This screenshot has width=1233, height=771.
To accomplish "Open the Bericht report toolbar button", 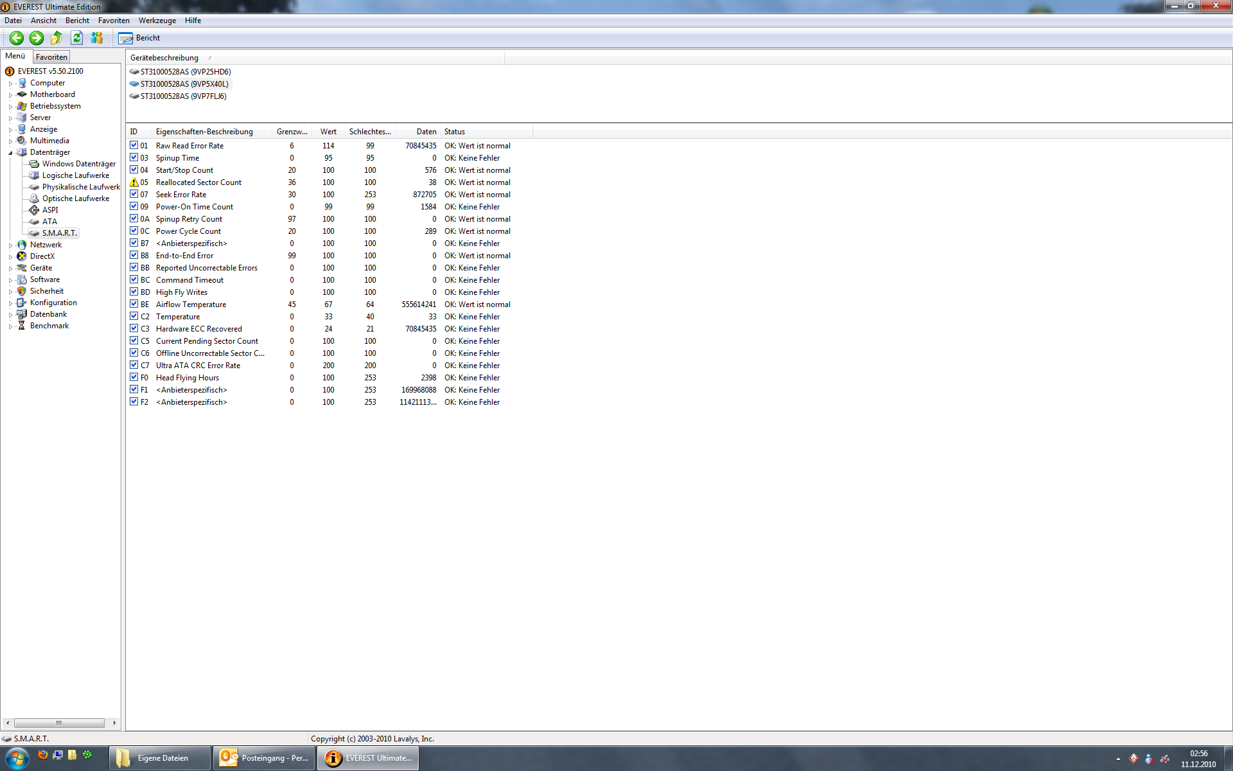I will [x=139, y=38].
